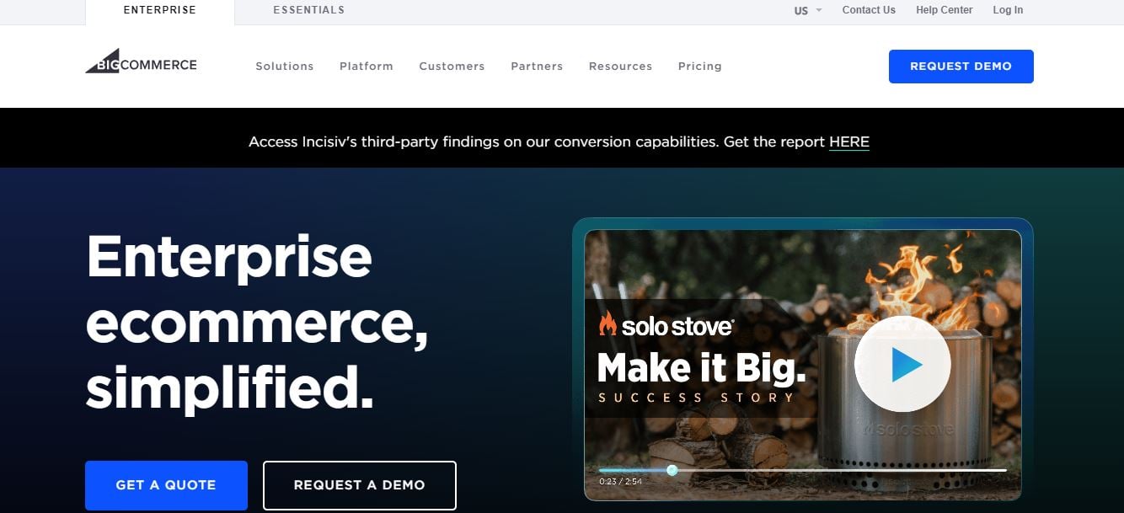Select the Enterprise tab

tap(159, 10)
